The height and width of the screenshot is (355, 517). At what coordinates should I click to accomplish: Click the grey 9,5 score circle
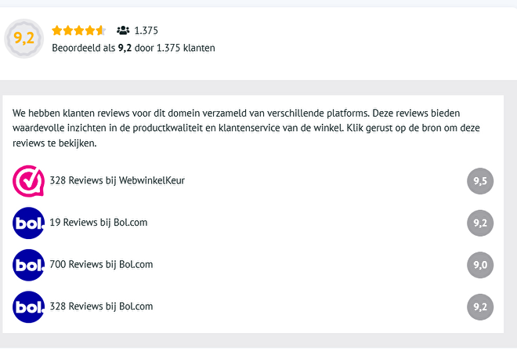click(x=480, y=181)
